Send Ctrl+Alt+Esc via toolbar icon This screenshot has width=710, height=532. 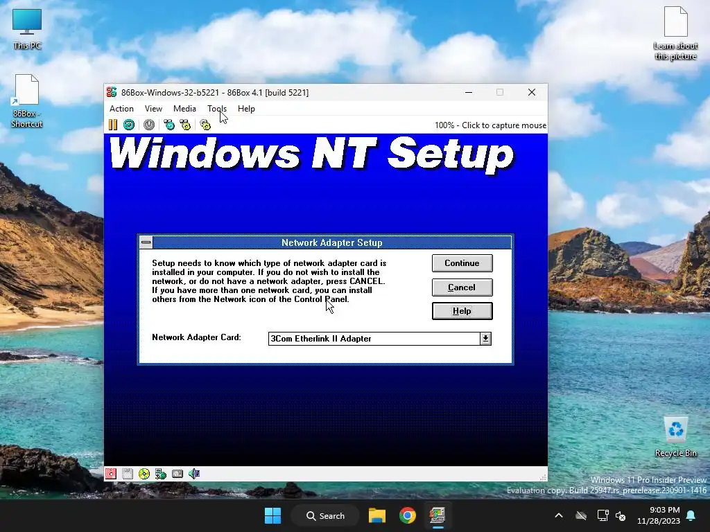click(x=185, y=125)
